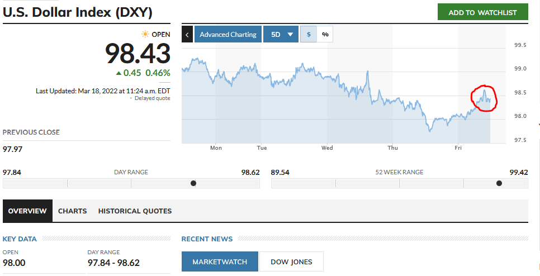The height and width of the screenshot is (276, 540).
Task: Click the current price 98.43
Action: pyautogui.click(x=138, y=53)
